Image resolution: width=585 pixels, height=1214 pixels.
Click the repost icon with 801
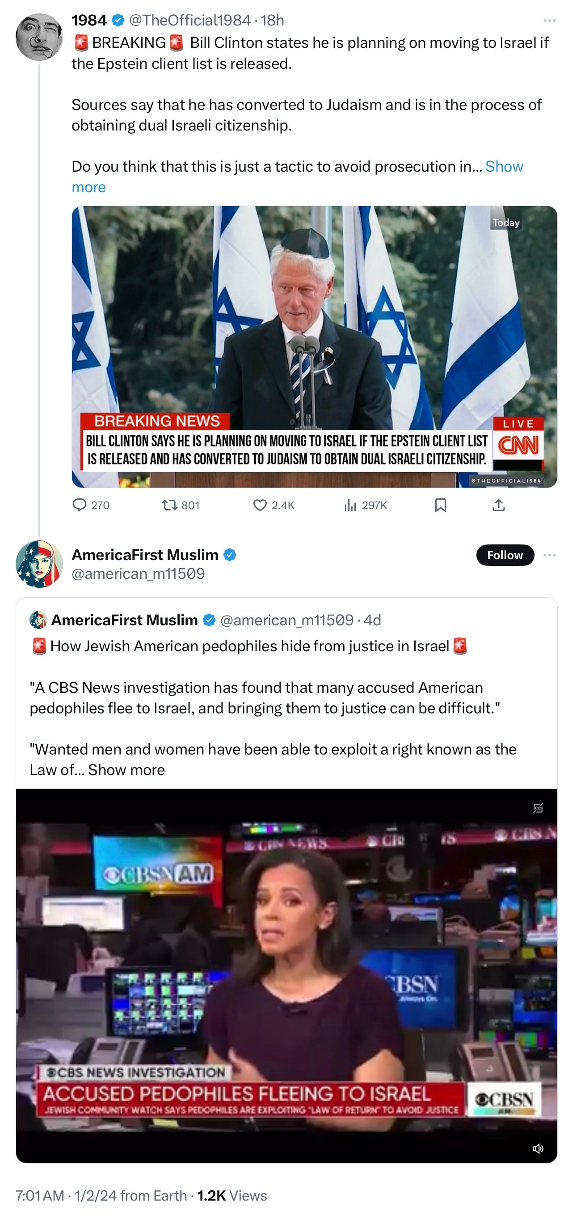[x=169, y=505]
